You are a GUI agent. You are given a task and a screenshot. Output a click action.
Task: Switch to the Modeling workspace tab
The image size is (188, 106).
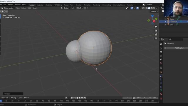pyautogui.click(x=40, y=5)
